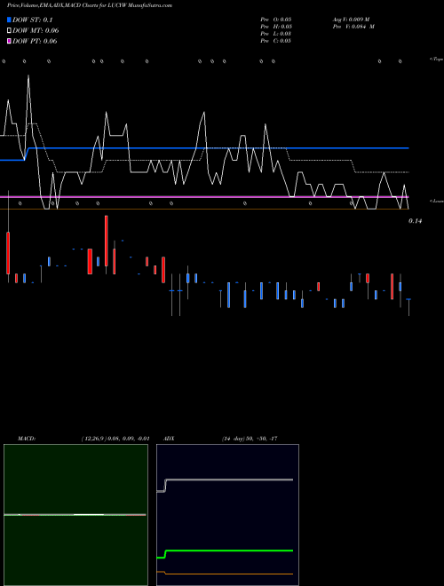Click the ADX (14 day) values text

pyautogui.click(x=250, y=439)
